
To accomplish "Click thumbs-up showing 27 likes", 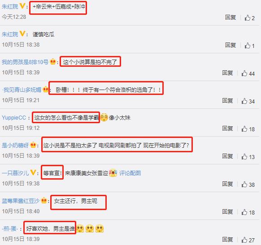I will click(x=244, y=240).
